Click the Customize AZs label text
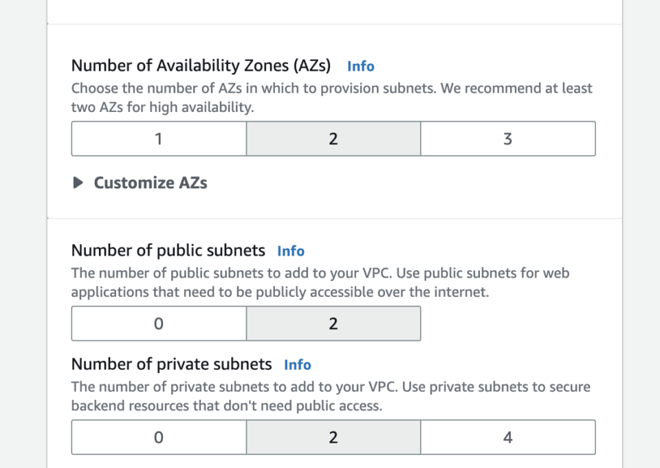Viewport: 660px width, 468px height. [x=150, y=183]
